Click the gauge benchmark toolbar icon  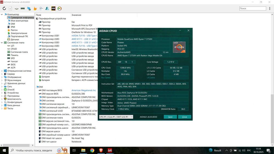[59, 8]
